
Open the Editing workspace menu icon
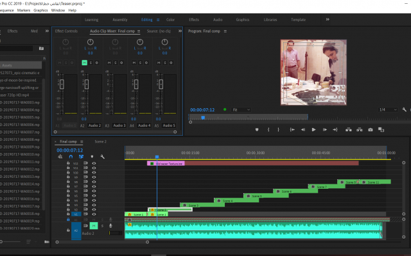[158, 20]
